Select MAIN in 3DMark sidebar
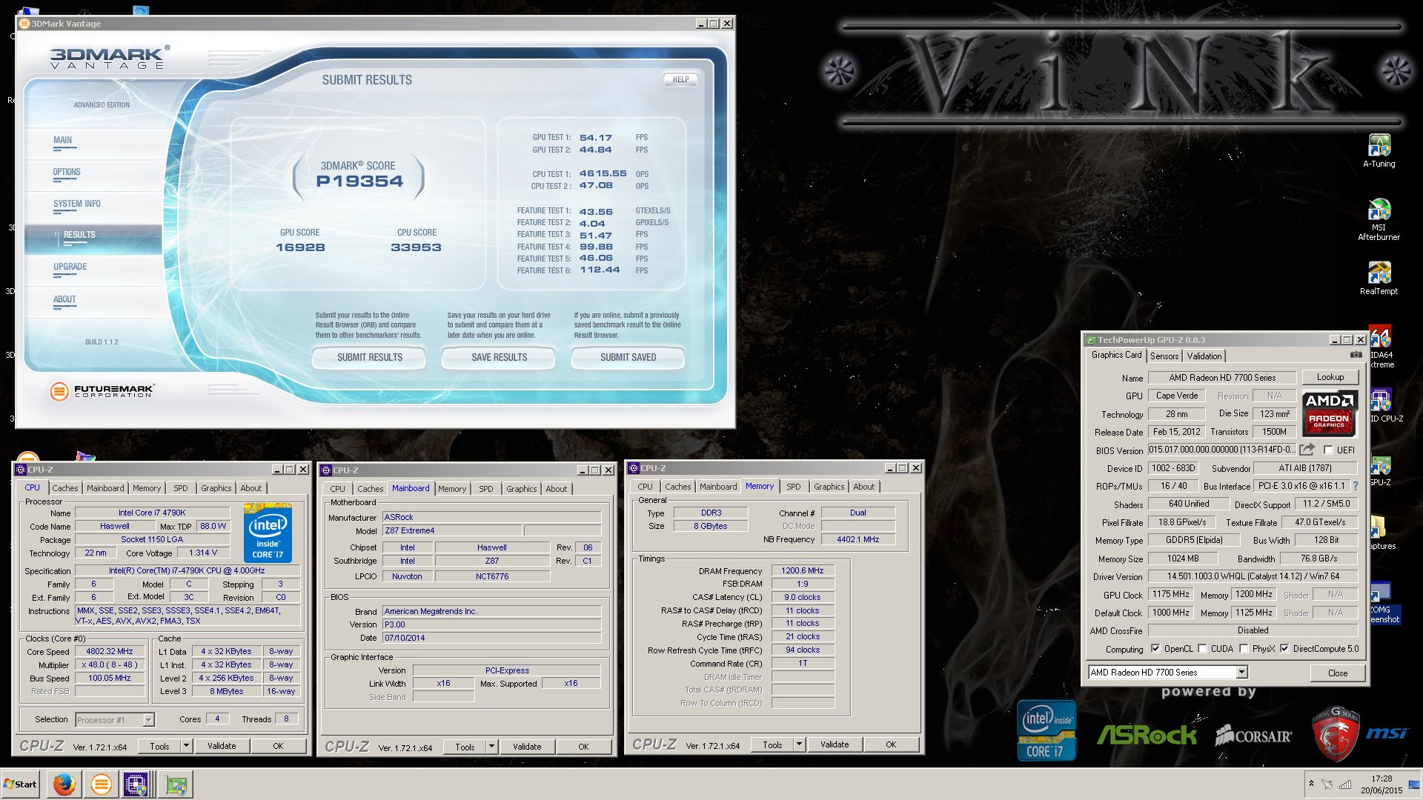The image size is (1423, 800). click(x=62, y=140)
